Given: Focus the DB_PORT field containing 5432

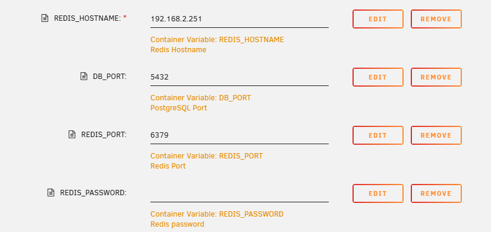Looking at the screenshot, I should tap(240, 77).
